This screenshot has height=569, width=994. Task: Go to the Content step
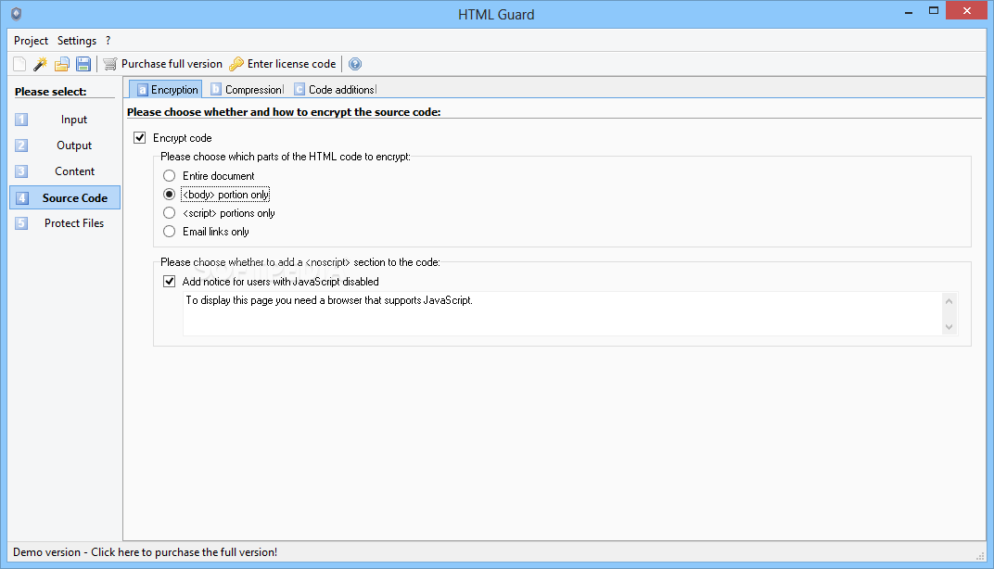pos(65,171)
